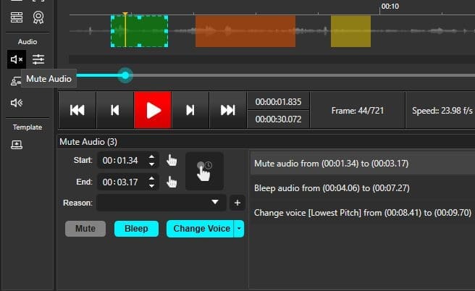Click the current time 00:00:01.835 display
This screenshot has width=475, height=291.
[278, 102]
